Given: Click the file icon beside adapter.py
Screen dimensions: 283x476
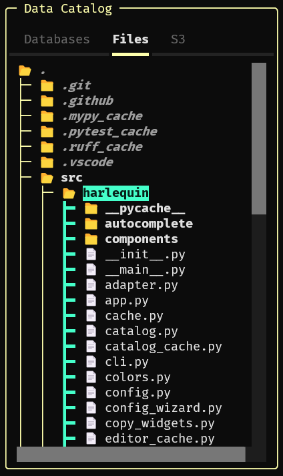Looking at the screenshot, I should (x=91, y=285).
